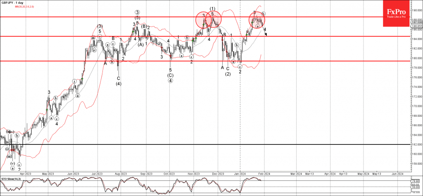Click the Mar-13 date label

tap(309, 174)
